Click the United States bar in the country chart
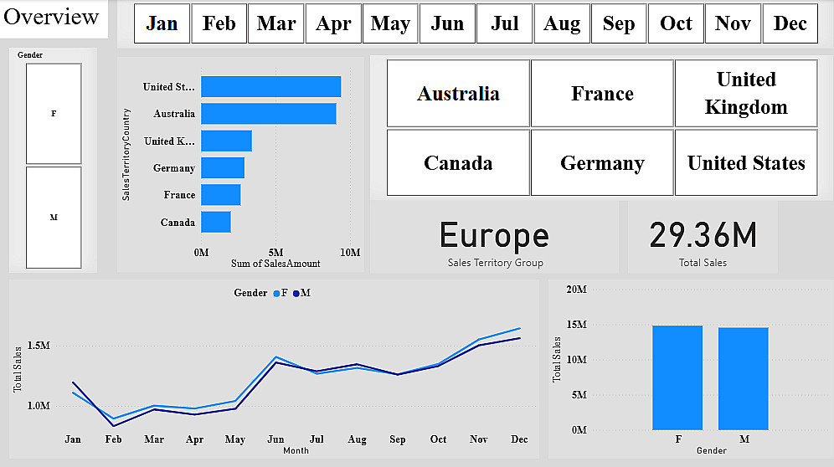This screenshot has height=467, width=834. pyautogui.click(x=270, y=87)
